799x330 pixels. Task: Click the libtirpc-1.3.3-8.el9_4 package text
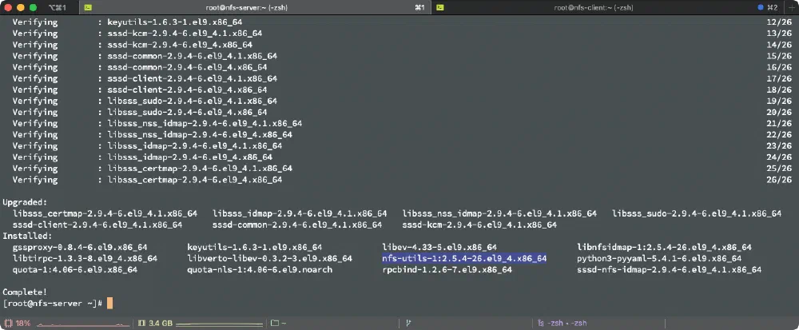coord(85,258)
